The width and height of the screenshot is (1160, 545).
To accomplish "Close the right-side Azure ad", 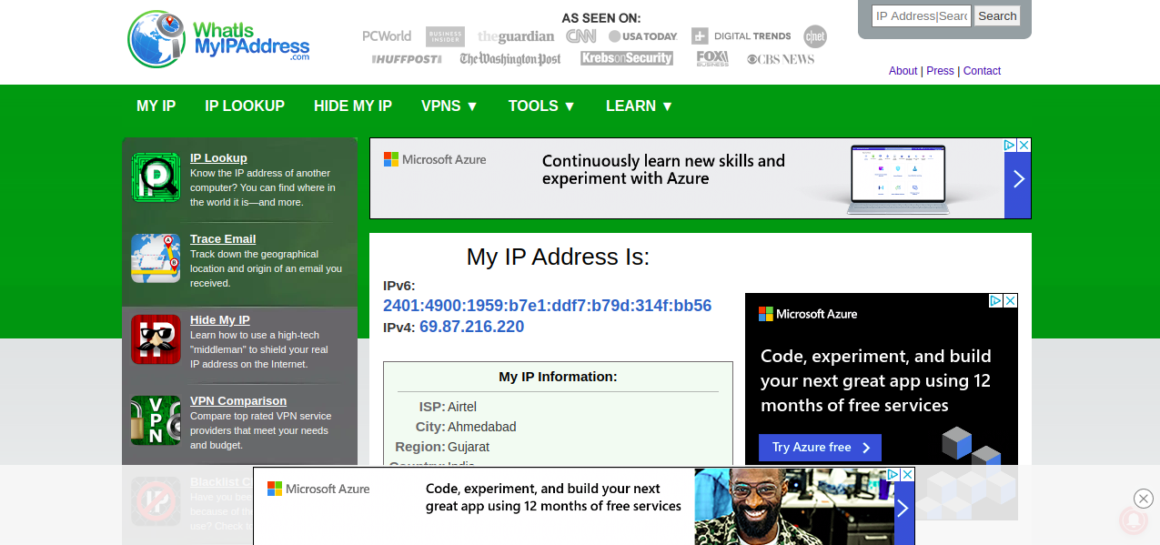I will point(1010,301).
